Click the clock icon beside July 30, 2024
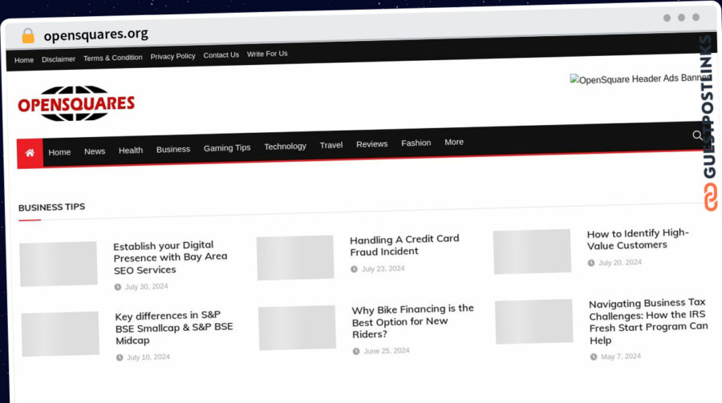This screenshot has height=403, width=722. pos(117,287)
